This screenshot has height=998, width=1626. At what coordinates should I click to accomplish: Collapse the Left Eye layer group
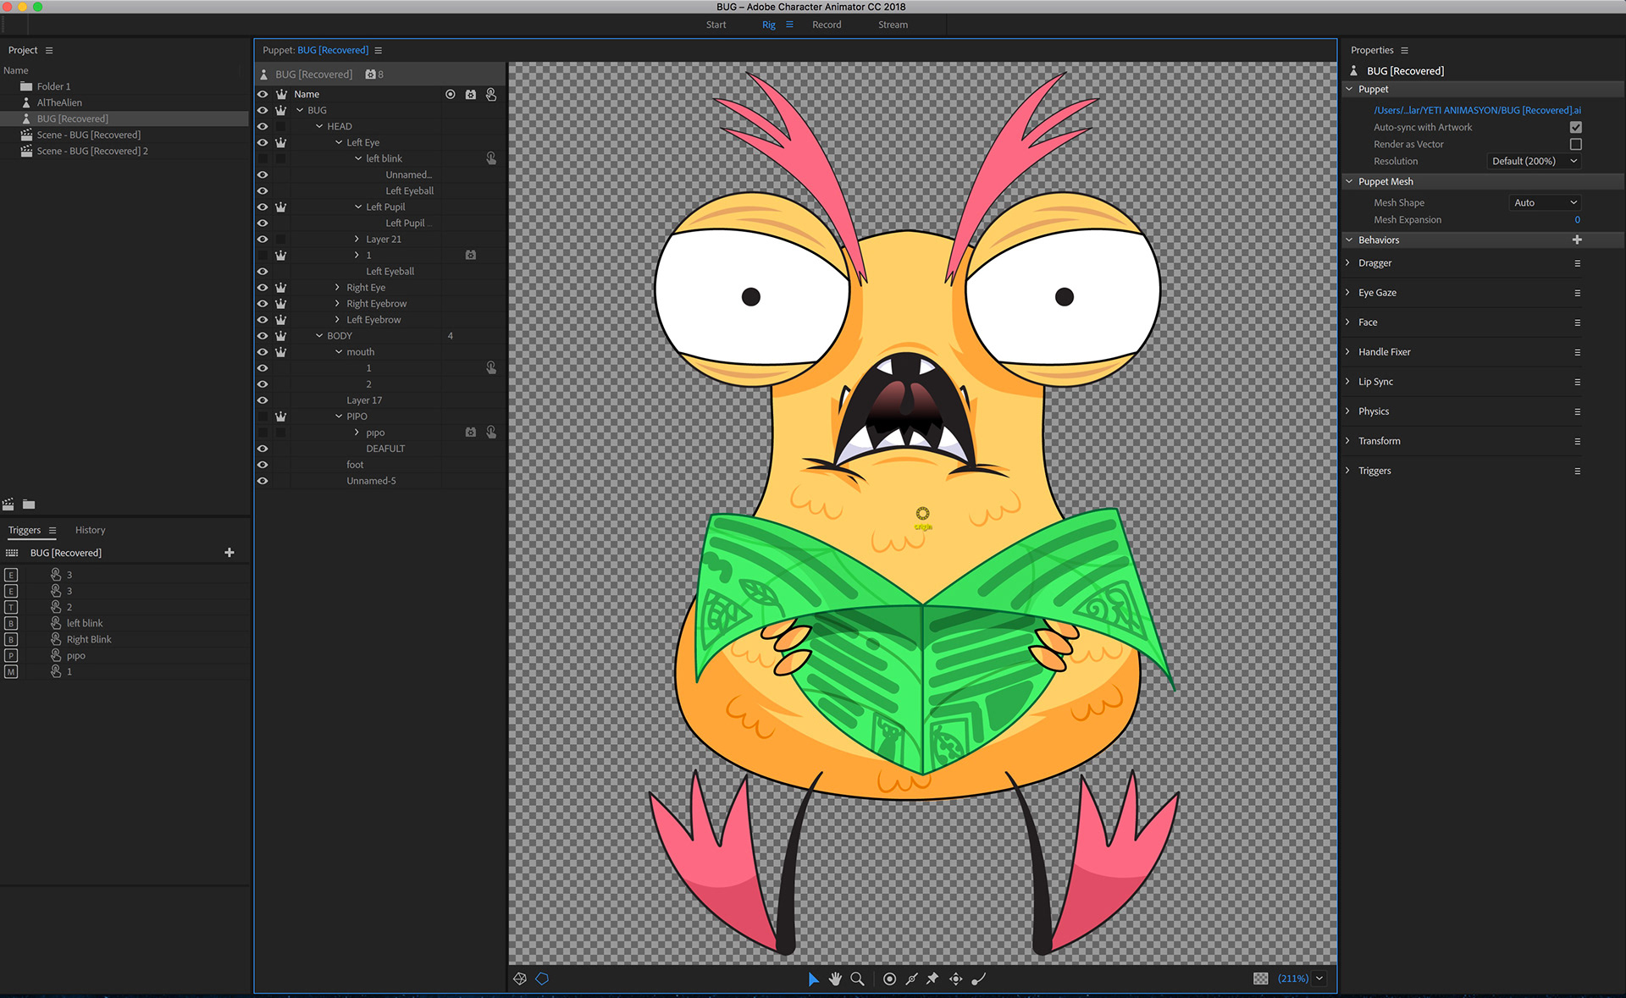point(339,142)
